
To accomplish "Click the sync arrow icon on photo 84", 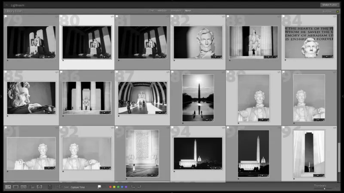I will (x=335, y=17).
